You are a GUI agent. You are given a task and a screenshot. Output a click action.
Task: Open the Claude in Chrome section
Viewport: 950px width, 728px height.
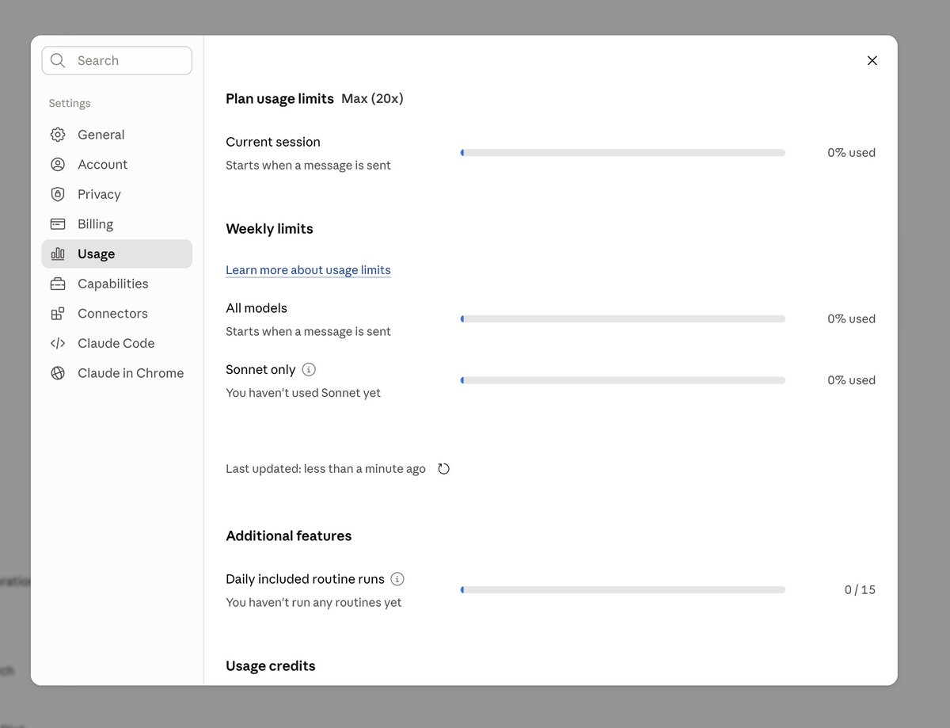[117, 373]
